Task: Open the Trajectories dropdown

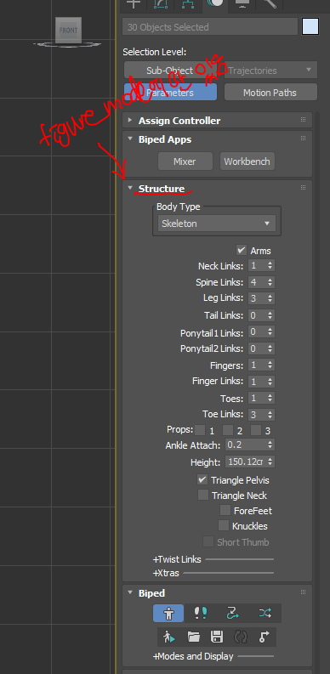Action: [270, 70]
